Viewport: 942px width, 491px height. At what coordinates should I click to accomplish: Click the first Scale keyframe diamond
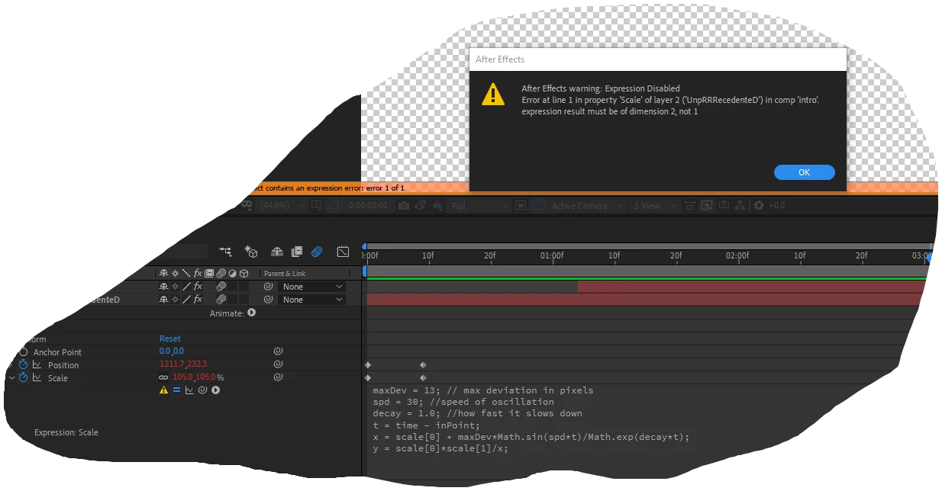(x=367, y=378)
